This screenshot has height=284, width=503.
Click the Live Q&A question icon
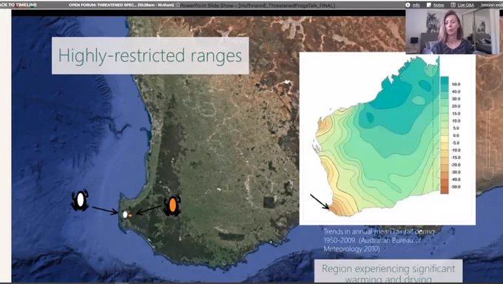pos(453,5)
